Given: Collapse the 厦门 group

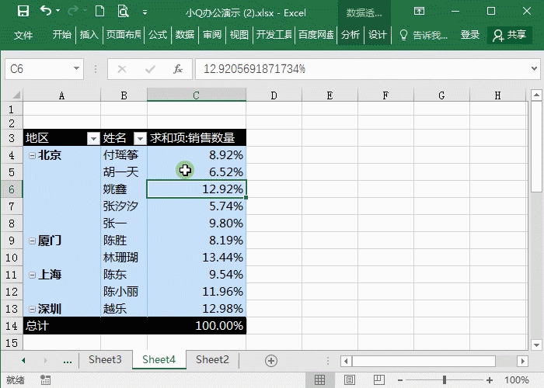Looking at the screenshot, I should click(32, 241).
